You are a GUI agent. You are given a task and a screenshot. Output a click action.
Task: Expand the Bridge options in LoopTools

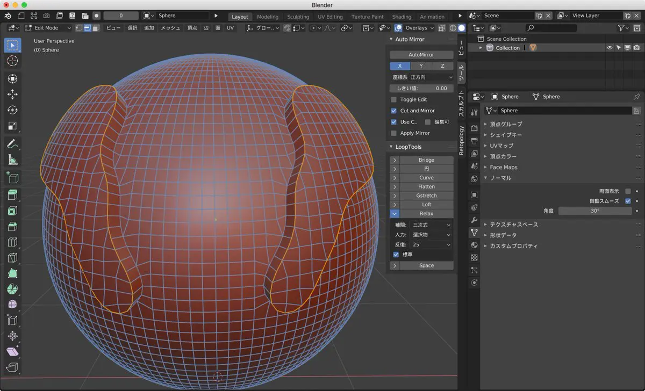[x=394, y=160]
